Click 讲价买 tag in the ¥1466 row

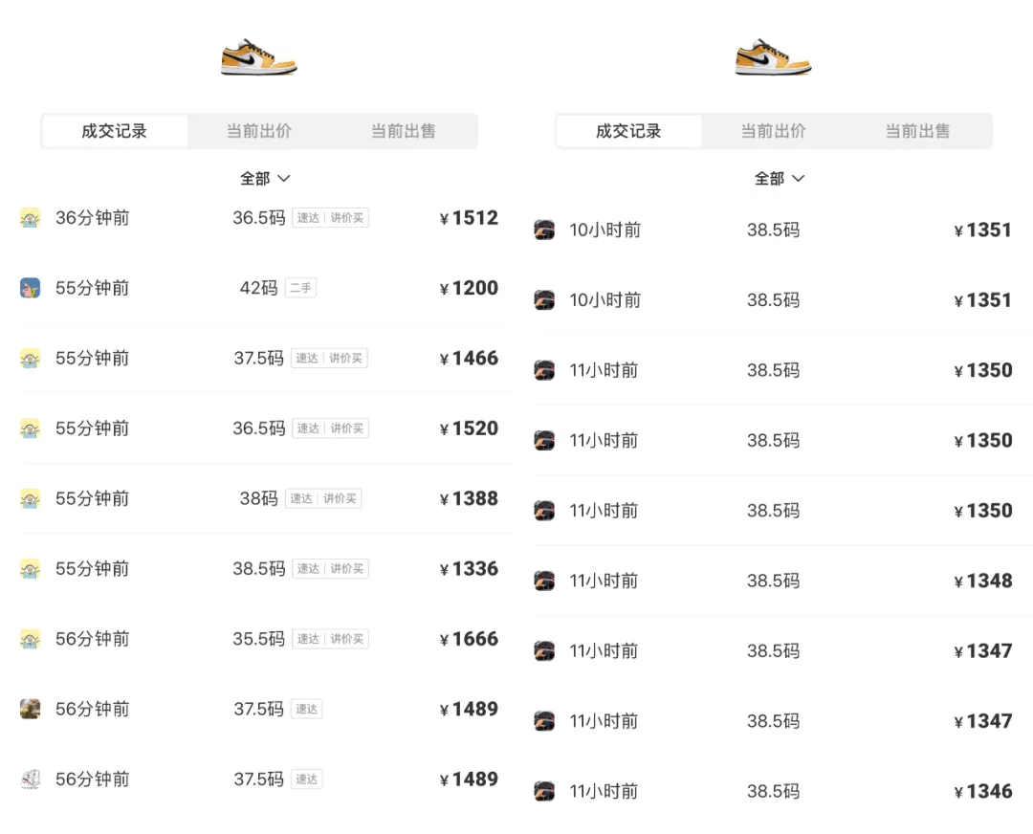346,359
